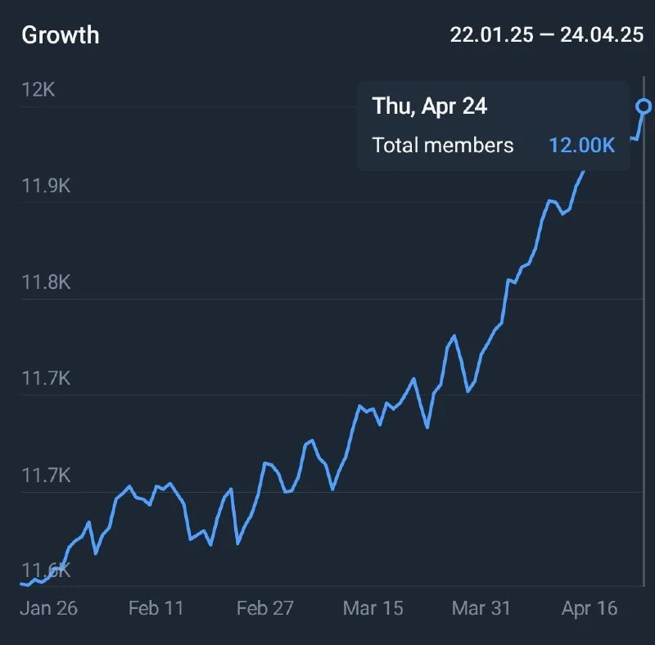The height and width of the screenshot is (645, 655).
Task: Click the Total members label in tooltip
Action: (x=443, y=146)
